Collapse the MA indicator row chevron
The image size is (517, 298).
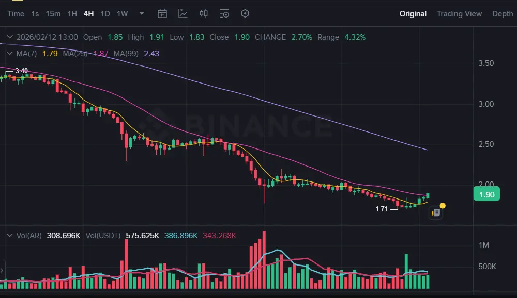9,53
